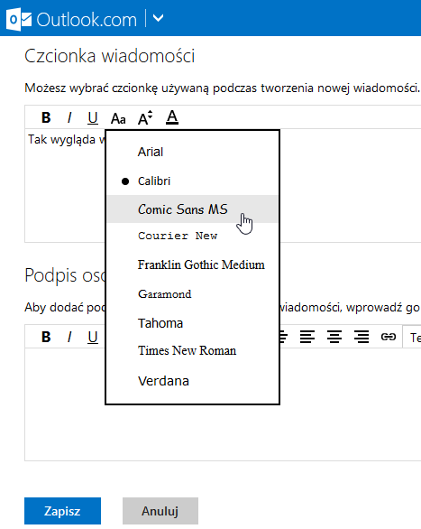Select Arial from the font list
The width and height of the screenshot is (421, 529).
tap(192, 152)
